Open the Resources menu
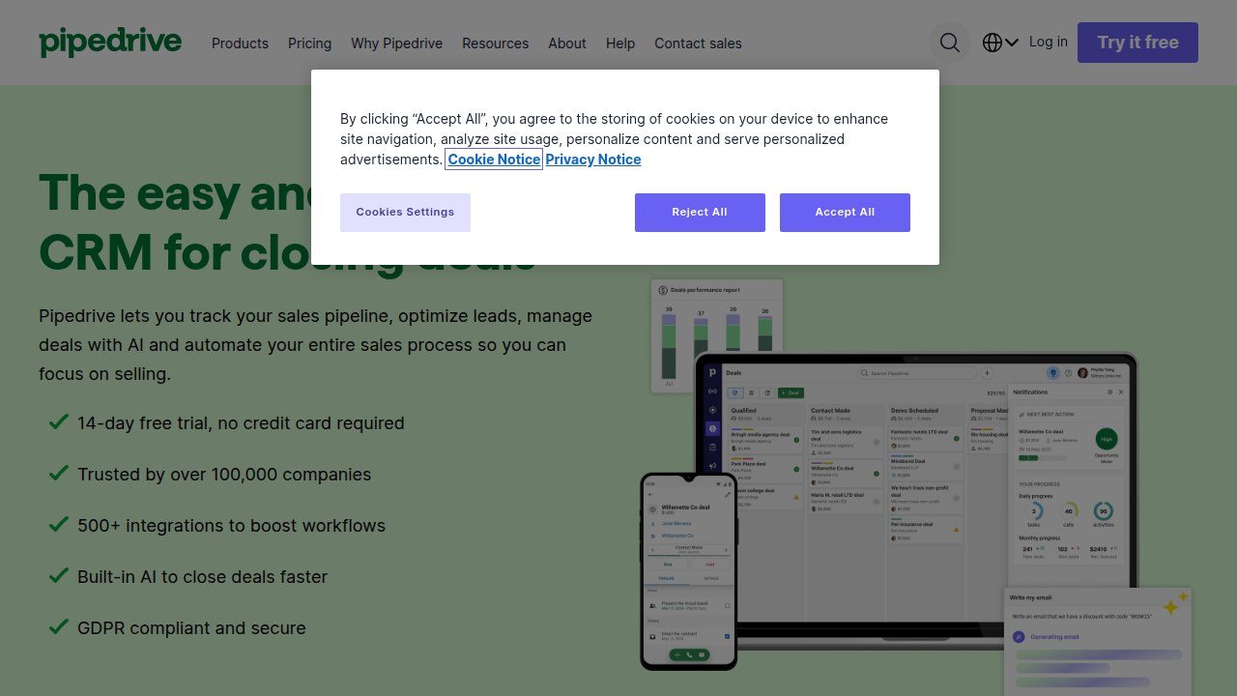The width and height of the screenshot is (1237, 696). 495,43
